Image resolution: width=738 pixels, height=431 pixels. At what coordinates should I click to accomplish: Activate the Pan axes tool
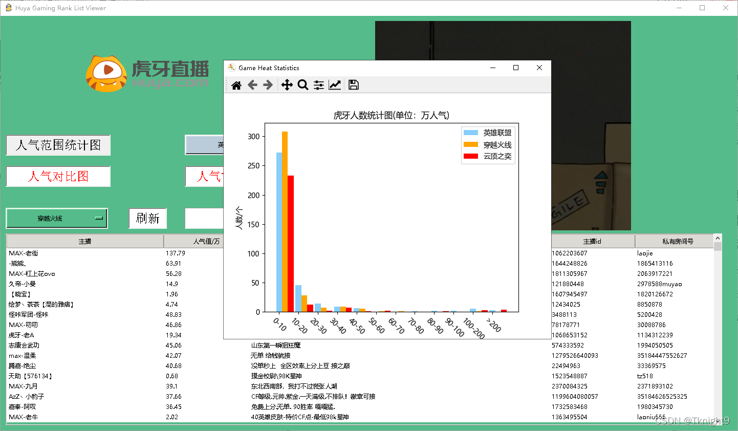(287, 85)
